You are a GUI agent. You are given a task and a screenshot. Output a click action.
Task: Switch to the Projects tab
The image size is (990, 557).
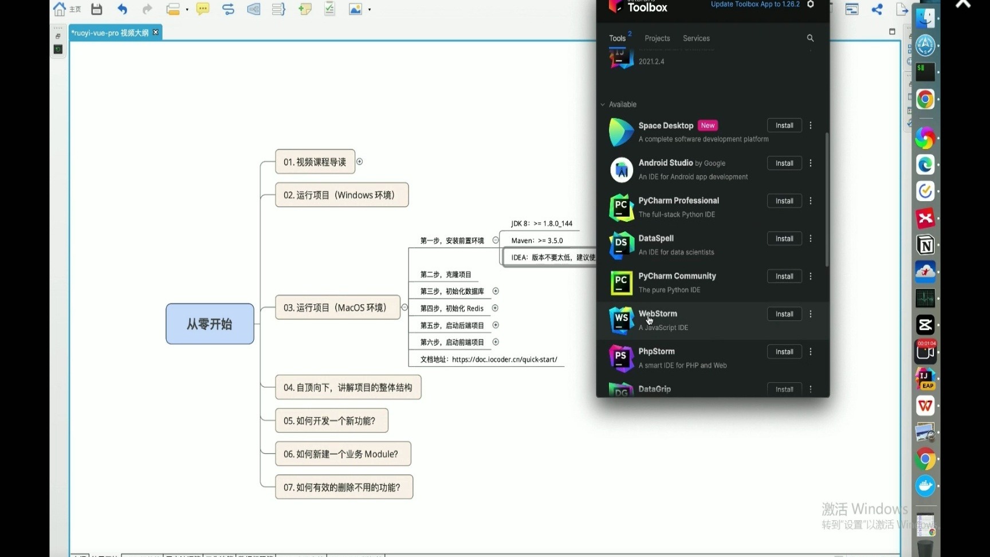[657, 38]
